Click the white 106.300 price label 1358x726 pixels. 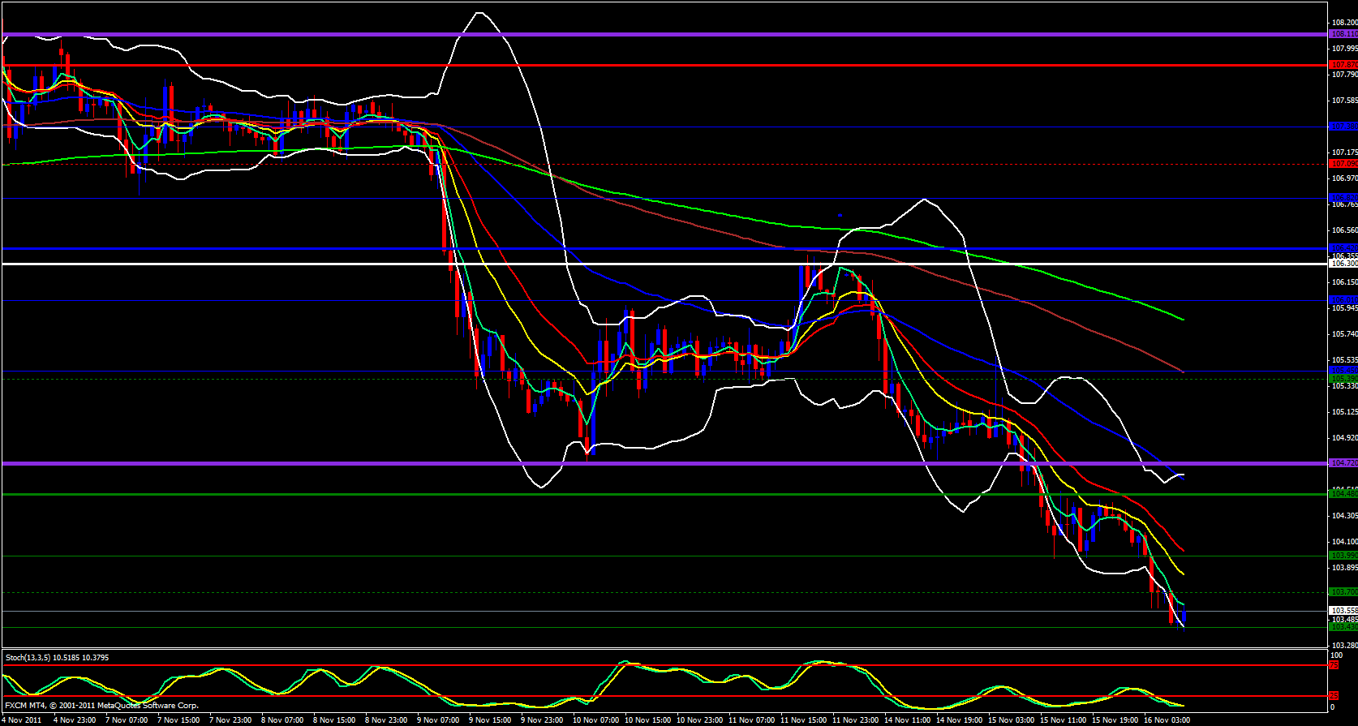click(1343, 264)
